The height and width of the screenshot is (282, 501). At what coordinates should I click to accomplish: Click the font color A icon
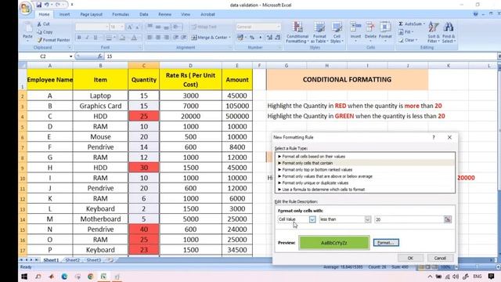(x=134, y=38)
